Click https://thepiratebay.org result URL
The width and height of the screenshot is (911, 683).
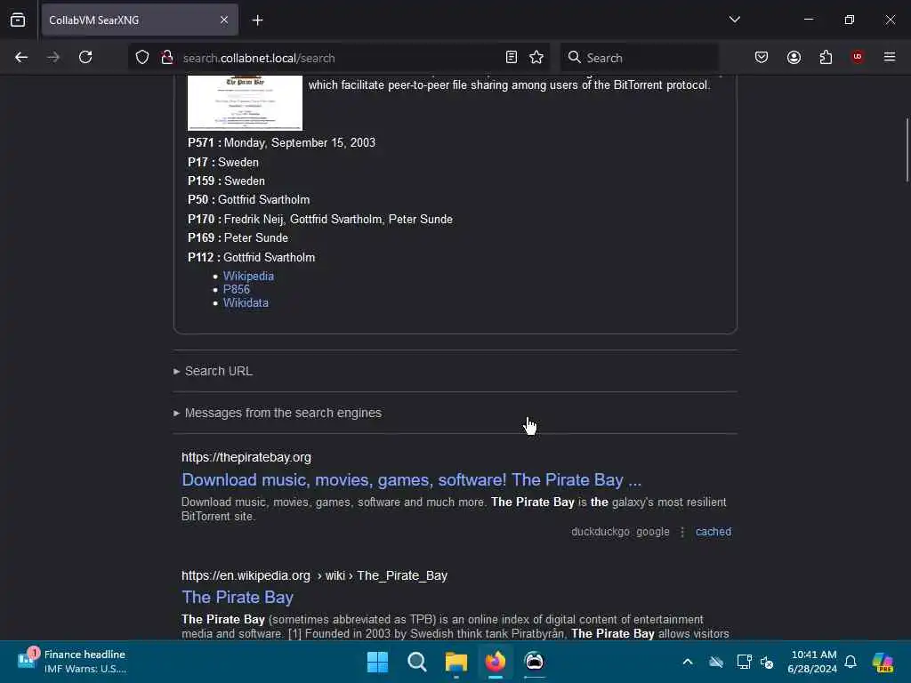(x=246, y=457)
